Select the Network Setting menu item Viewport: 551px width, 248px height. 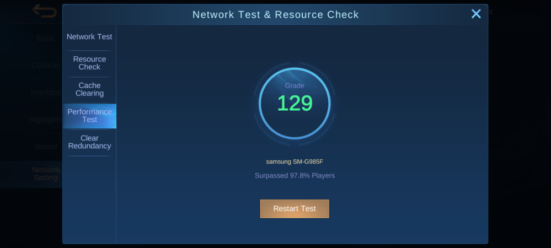(x=46, y=174)
